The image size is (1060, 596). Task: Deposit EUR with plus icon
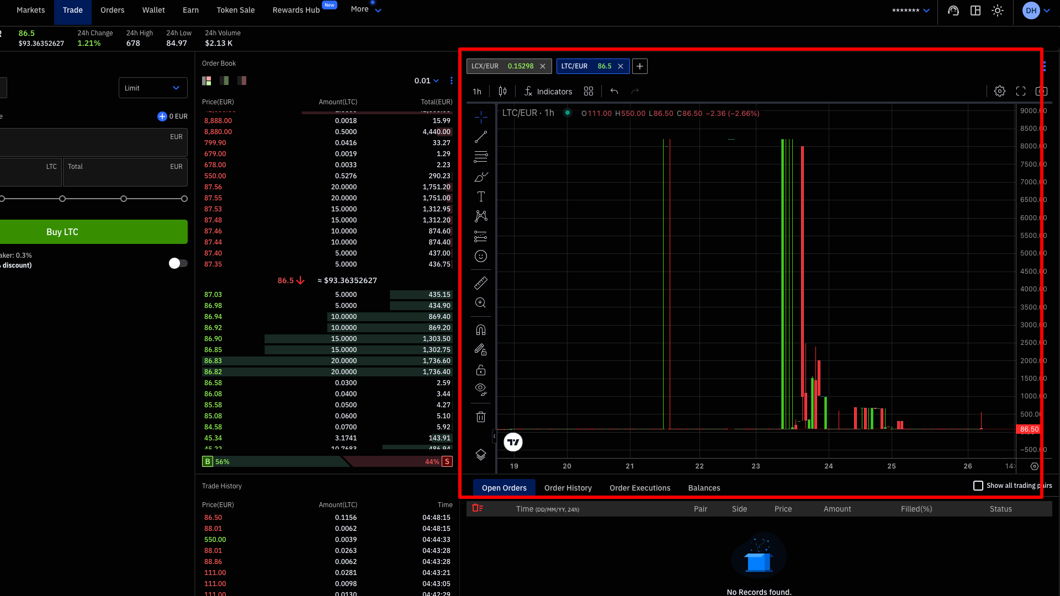tap(162, 116)
